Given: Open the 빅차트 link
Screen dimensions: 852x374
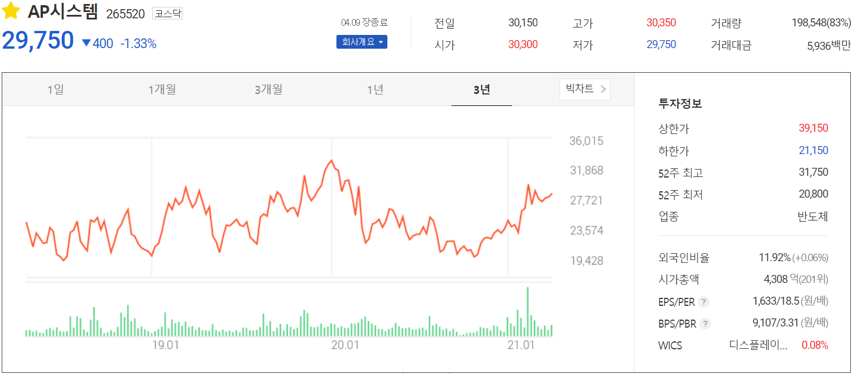Looking at the screenshot, I should pyautogui.click(x=585, y=89).
